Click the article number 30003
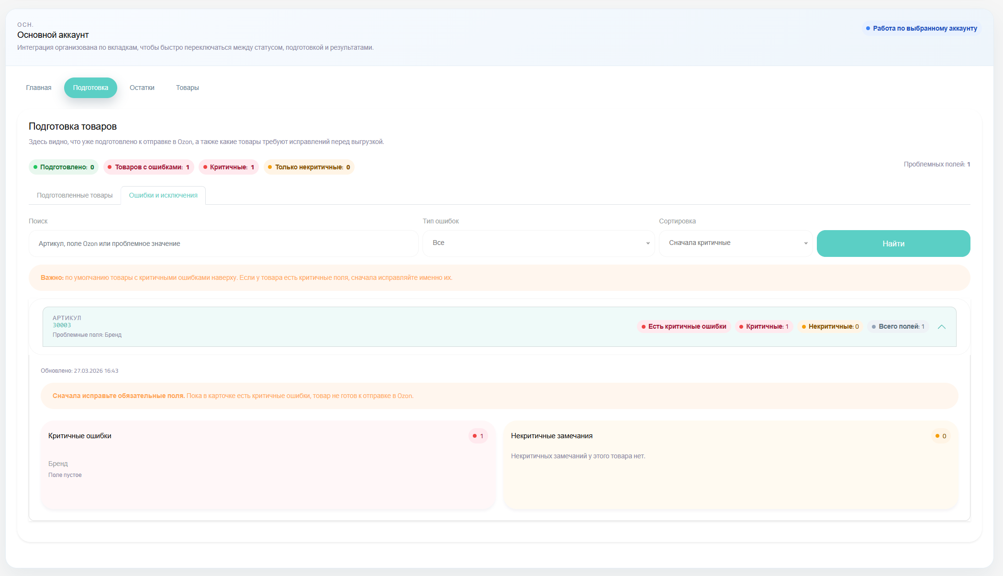 tap(62, 325)
